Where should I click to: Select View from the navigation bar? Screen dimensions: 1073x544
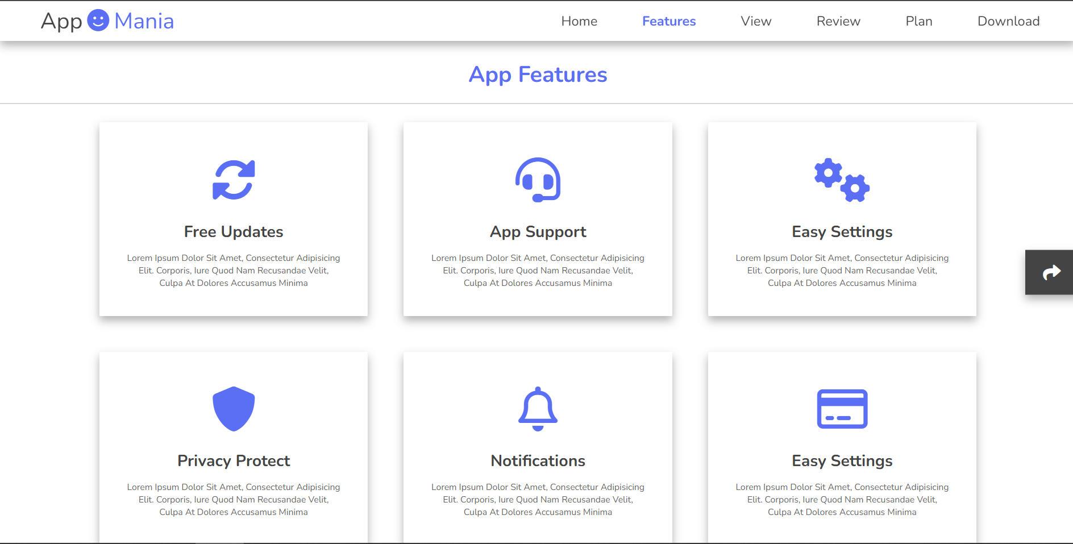[x=756, y=21]
